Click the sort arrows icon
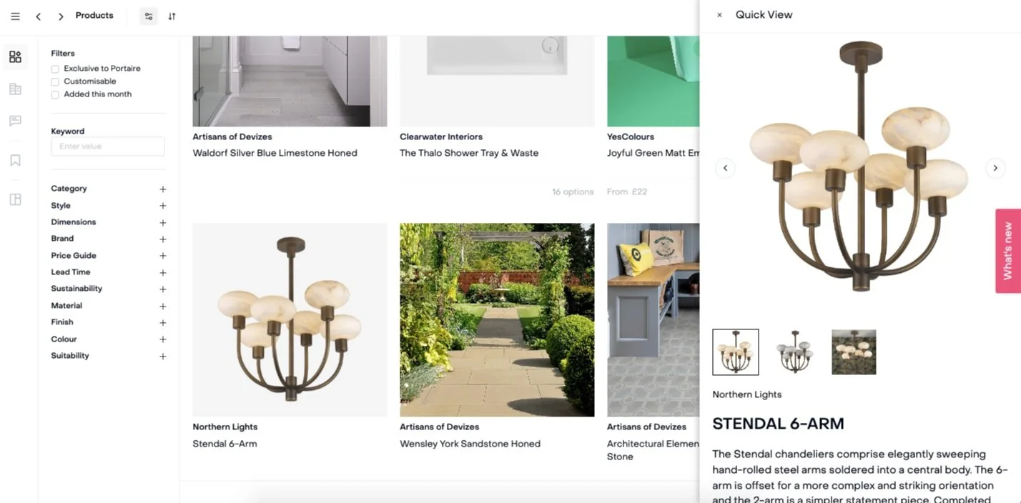Viewport: 1021px width, 503px height. pyautogui.click(x=172, y=16)
